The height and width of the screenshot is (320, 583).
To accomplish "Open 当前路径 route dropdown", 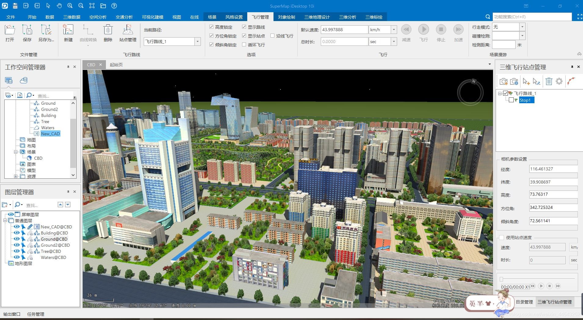I will coord(197,42).
